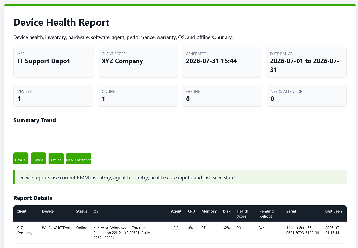Click the Devices trend bar
358x248 pixels.
coord(21,158)
